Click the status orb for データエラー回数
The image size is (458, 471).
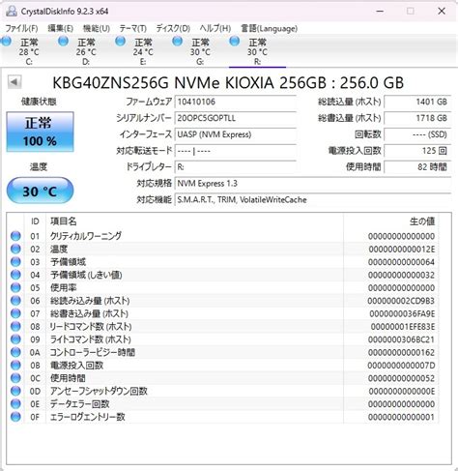(x=15, y=403)
